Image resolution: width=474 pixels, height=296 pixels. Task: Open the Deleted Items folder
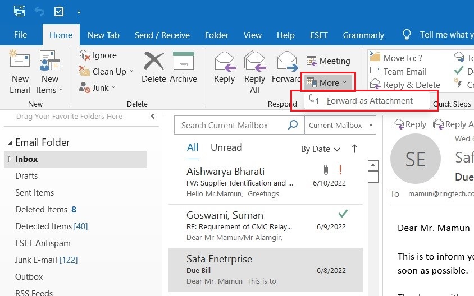(42, 210)
